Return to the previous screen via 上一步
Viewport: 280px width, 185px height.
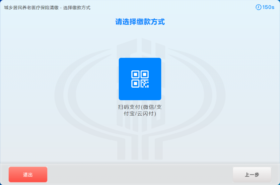(x=252, y=174)
